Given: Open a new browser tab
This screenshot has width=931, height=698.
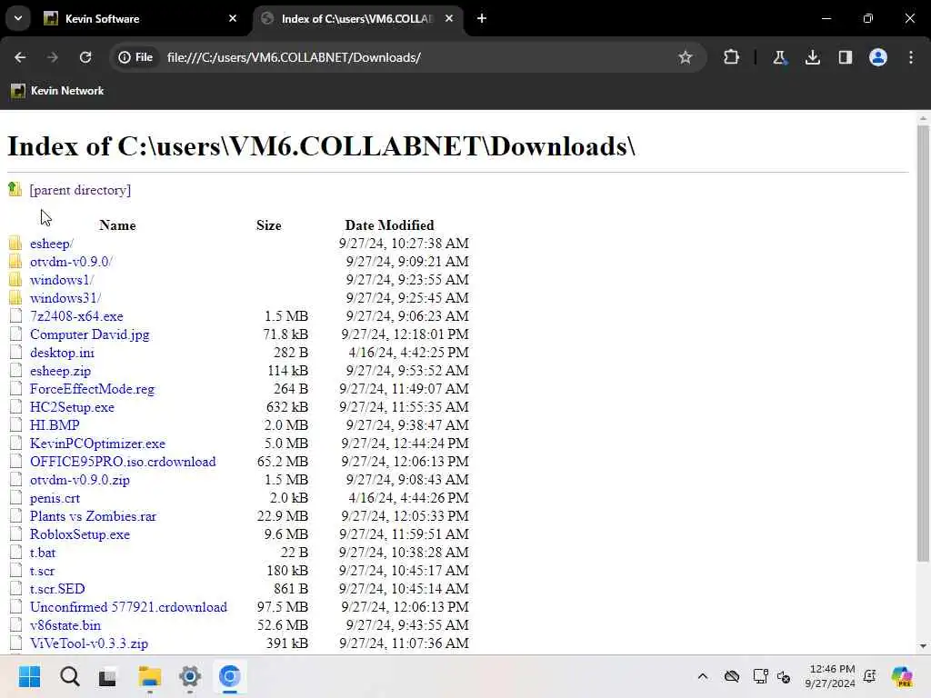Looking at the screenshot, I should point(482,18).
